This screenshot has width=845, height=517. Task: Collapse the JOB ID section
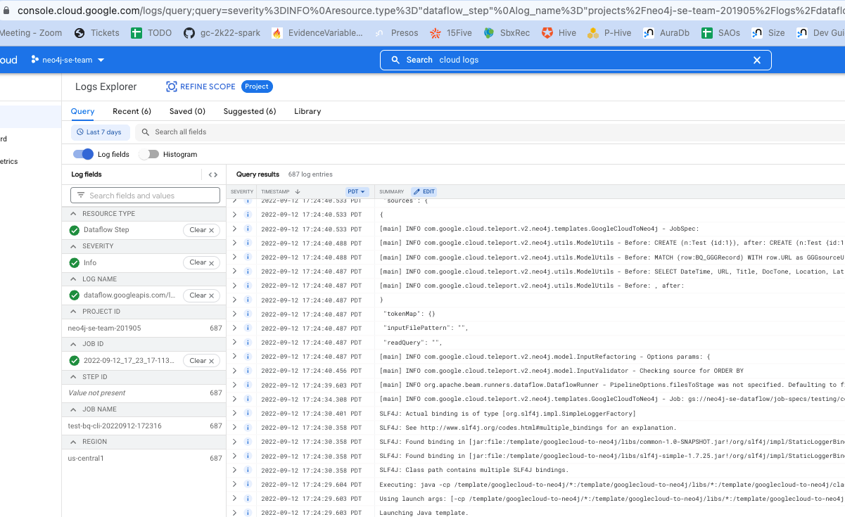click(x=73, y=344)
